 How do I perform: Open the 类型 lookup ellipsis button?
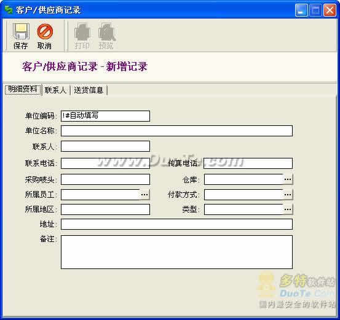point(288,209)
